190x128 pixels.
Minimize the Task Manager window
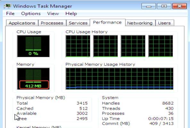pos(149,6)
